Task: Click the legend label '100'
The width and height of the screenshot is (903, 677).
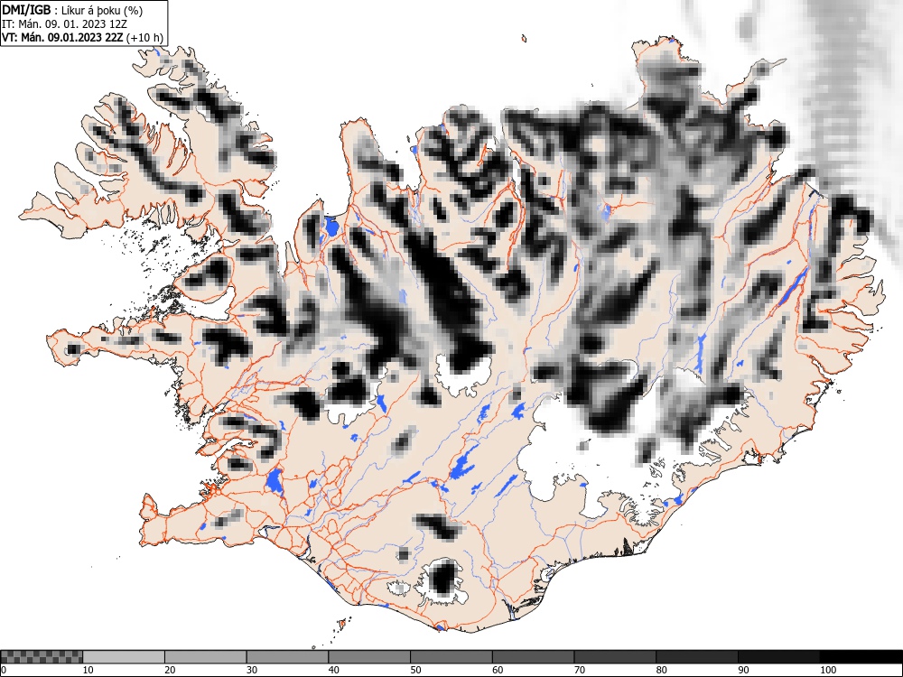Action: (x=827, y=670)
